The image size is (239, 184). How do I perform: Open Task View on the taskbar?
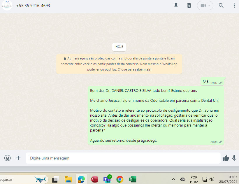tap(56, 179)
